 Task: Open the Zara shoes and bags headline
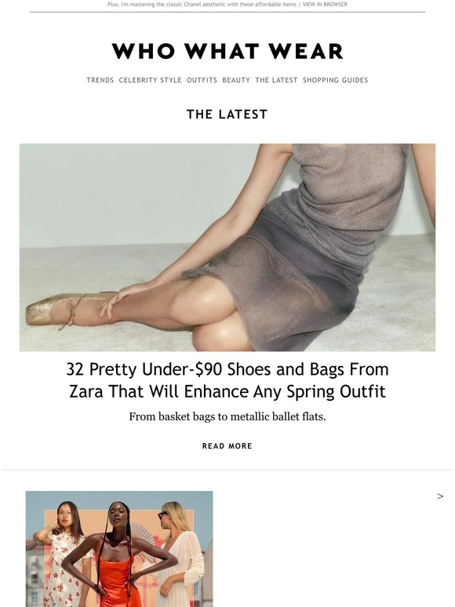tap(227, 380)
